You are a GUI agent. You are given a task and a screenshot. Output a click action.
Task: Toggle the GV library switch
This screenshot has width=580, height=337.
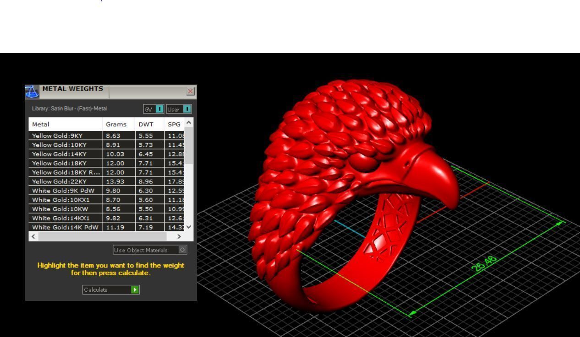pyautogui.click(x=153, y=109)
